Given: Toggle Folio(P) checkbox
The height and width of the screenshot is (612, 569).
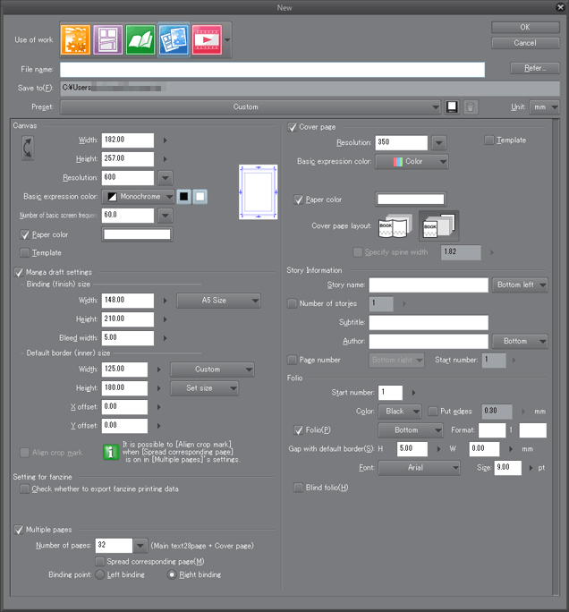Looking at the screenshot, I should click(299, 430).
